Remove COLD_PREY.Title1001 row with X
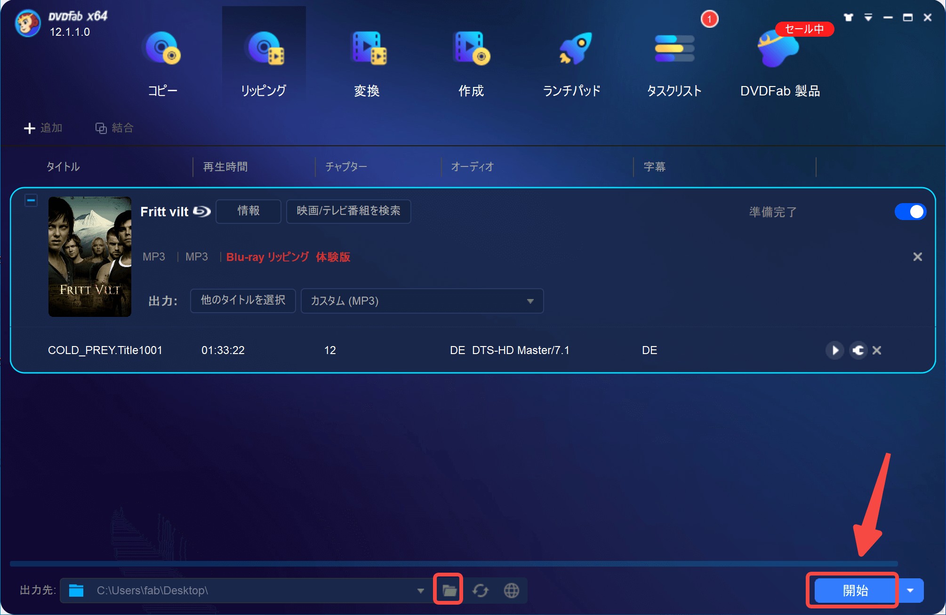 click(x=877, y=350)
